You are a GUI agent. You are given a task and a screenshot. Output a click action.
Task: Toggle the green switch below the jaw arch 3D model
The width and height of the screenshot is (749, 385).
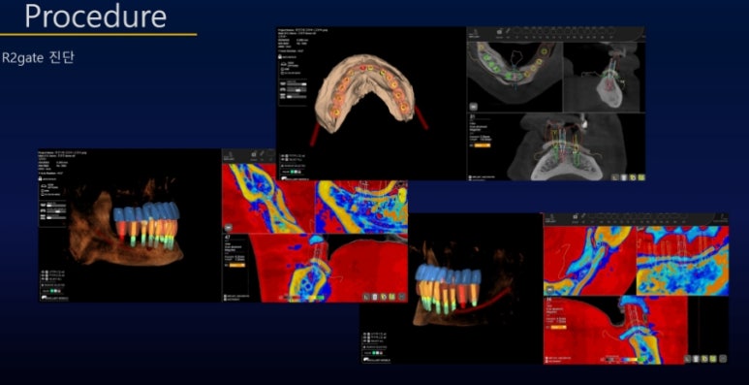293,172
